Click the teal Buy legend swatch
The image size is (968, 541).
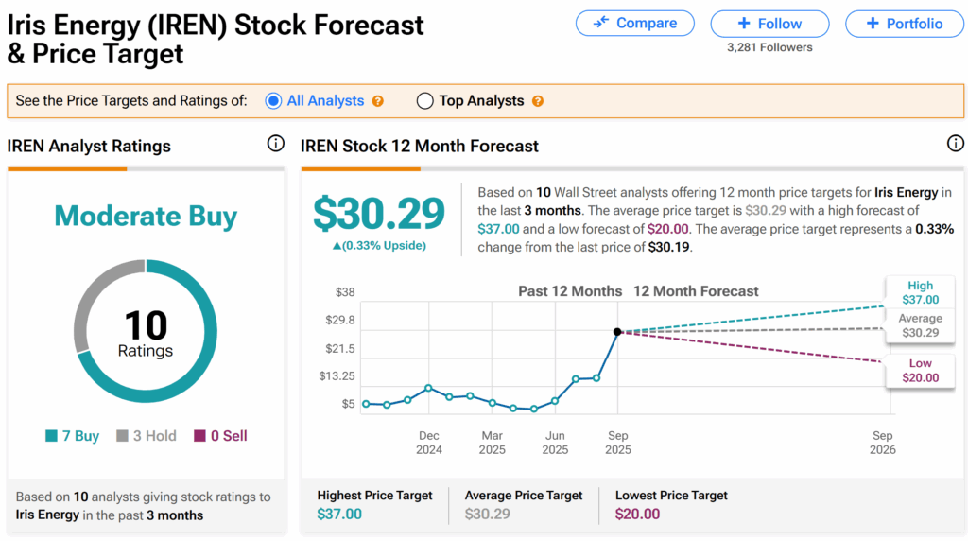coord(51,436)
